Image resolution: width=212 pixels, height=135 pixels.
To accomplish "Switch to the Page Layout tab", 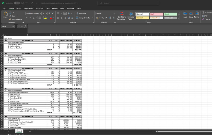I will click(x=28, y=8).
